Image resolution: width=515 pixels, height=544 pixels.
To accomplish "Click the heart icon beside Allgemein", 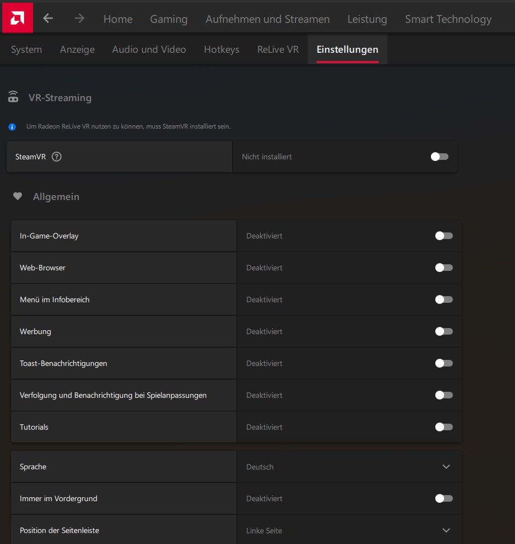I will (18, 196).
